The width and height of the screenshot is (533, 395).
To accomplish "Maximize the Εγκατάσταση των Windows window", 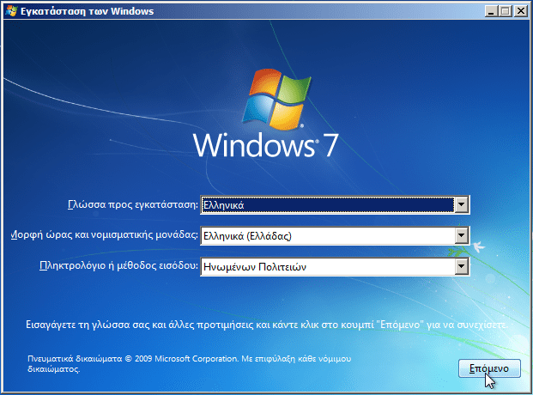I will click(506, 11).
